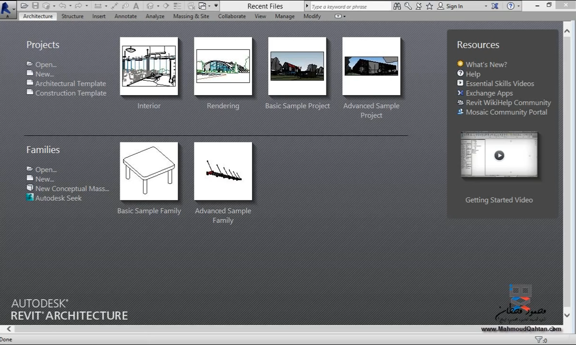Expand the 3D View dropdown arrow
Viewport: 576px width, 345px height.
[158, 6]
